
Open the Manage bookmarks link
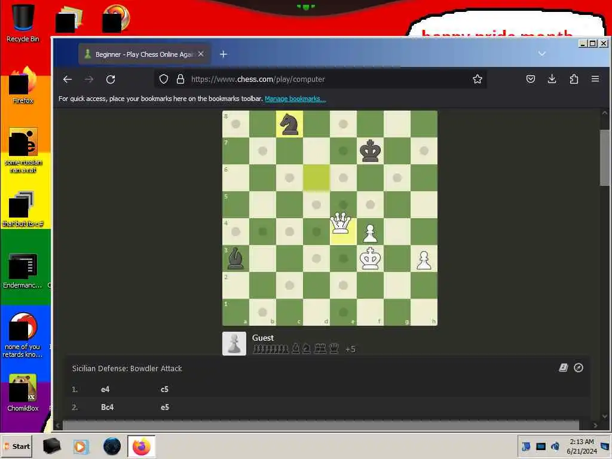point(295,99)
